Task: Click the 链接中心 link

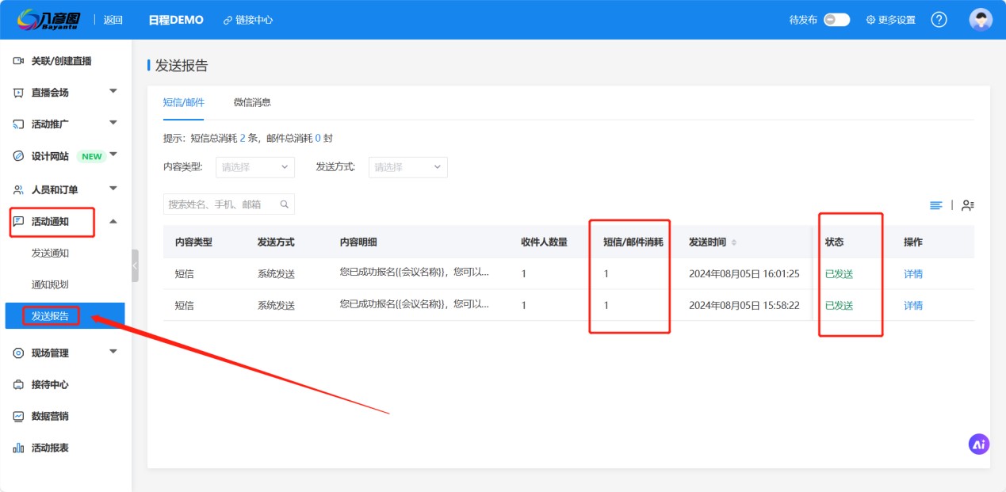Action: (248, 20)
